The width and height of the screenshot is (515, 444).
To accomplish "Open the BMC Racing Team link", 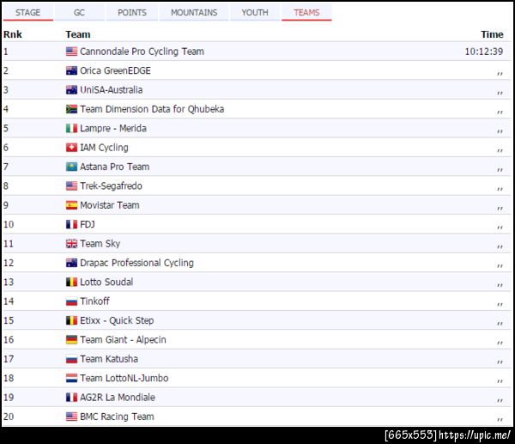I will 117,417.
